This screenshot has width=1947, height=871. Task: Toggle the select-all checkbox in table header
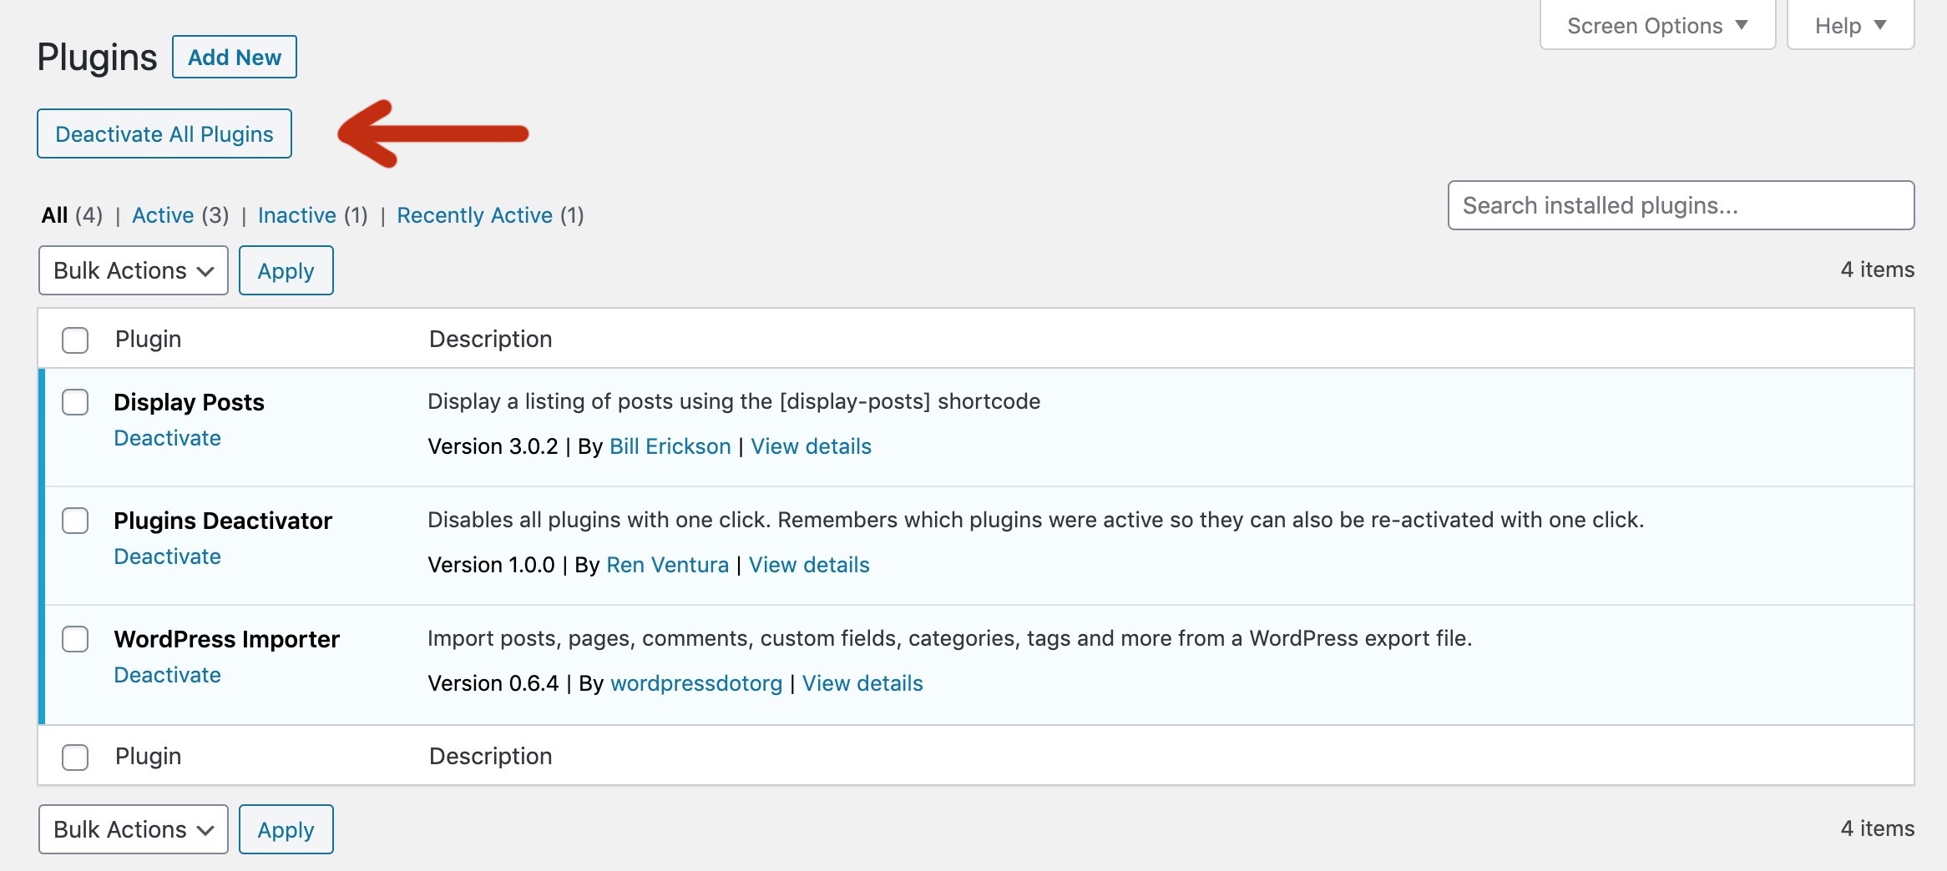(75, 340)
